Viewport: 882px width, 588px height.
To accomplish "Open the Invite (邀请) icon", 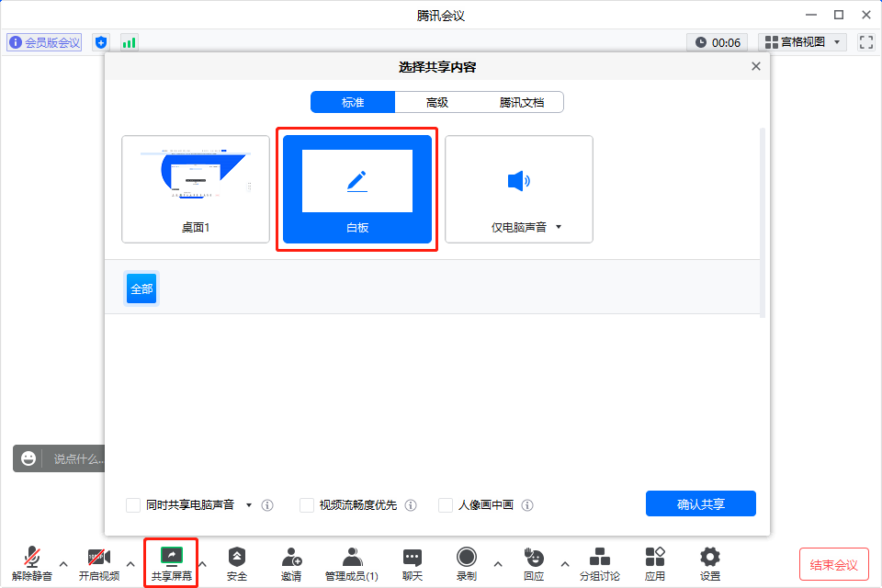I will [x=291, y=557].
